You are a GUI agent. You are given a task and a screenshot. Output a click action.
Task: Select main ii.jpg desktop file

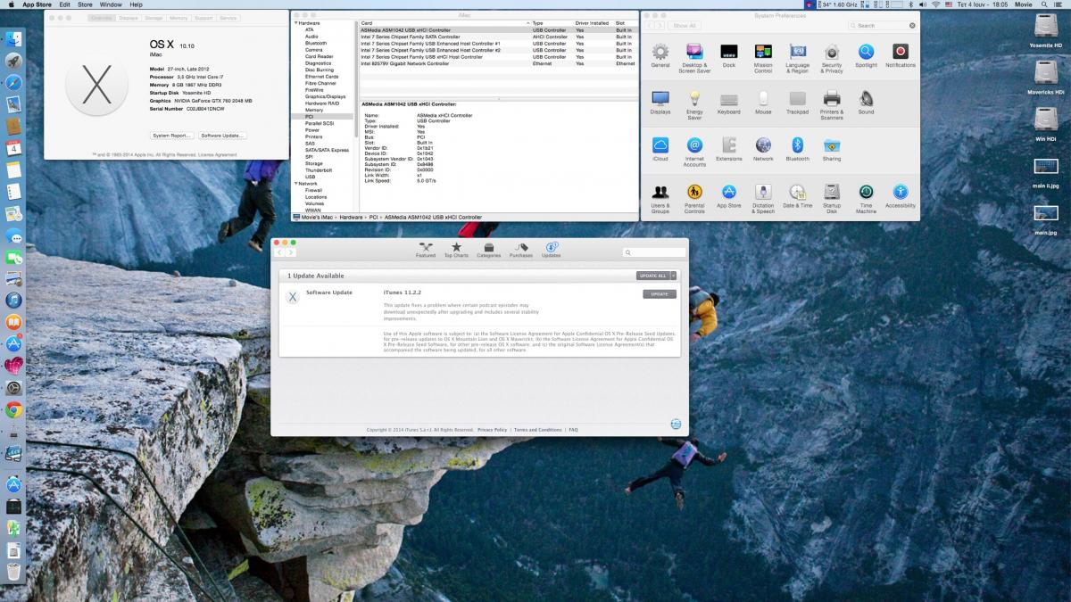point(1045,174)
